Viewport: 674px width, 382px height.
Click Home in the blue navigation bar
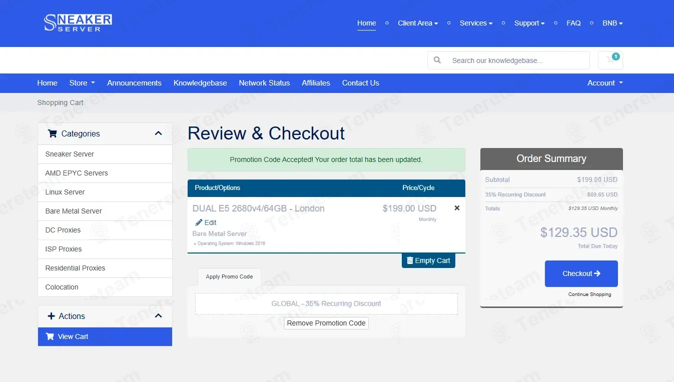click(x=47, y=83)
